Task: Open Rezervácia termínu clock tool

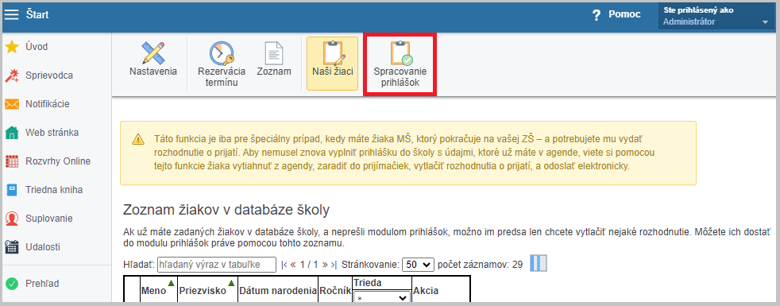Action: point(222,64)
